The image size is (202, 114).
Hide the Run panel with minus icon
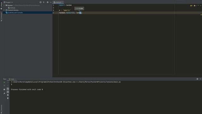click(200, 79)
